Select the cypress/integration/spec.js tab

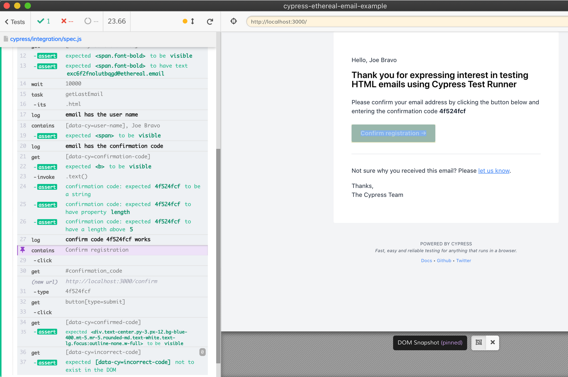click(x=46, y=39)
